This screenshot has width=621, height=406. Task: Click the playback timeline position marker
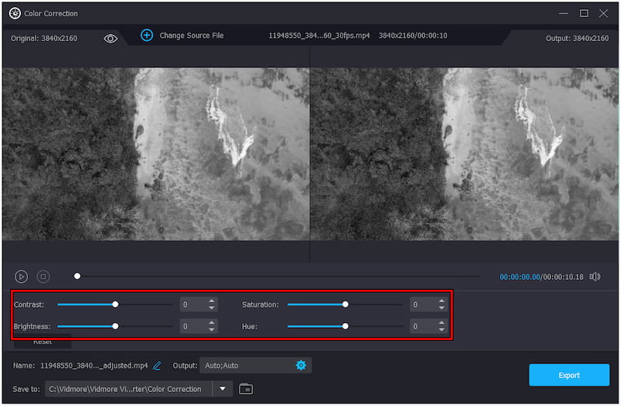coord(77,276)
